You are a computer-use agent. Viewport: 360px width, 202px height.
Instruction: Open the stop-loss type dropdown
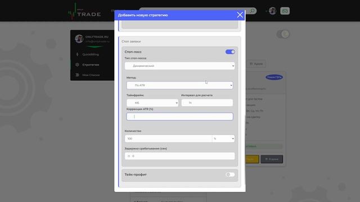click(x=179, y=66)
